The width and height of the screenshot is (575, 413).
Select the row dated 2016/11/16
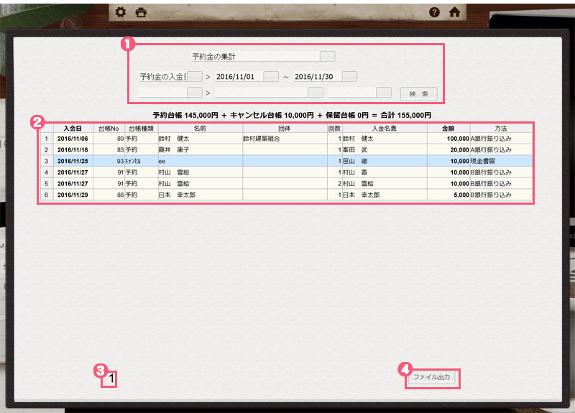(x=286, y=149)
